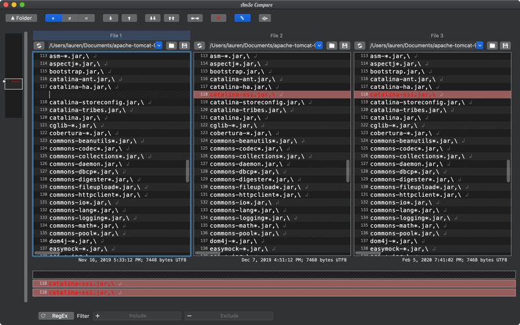Jump to first difference double-up arrows
Viewport: 520px width, 325px height.
click(x=172, y=18)
